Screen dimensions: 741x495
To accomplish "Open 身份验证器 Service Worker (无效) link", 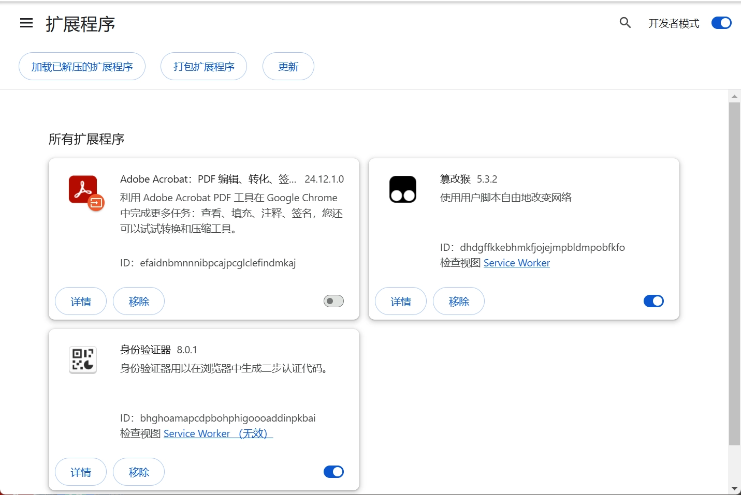I will pos(218,433).
